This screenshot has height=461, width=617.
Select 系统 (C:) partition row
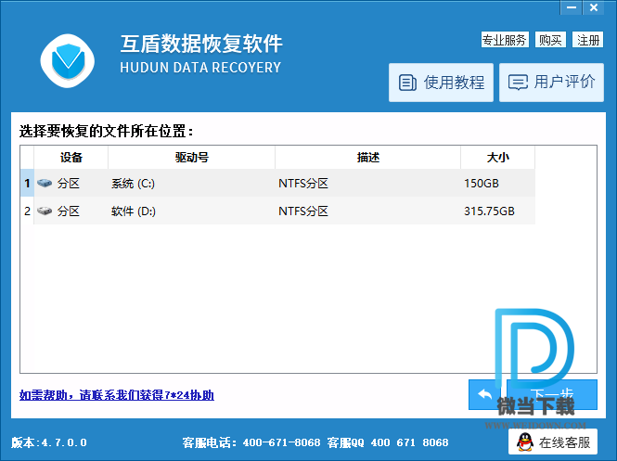277,183
